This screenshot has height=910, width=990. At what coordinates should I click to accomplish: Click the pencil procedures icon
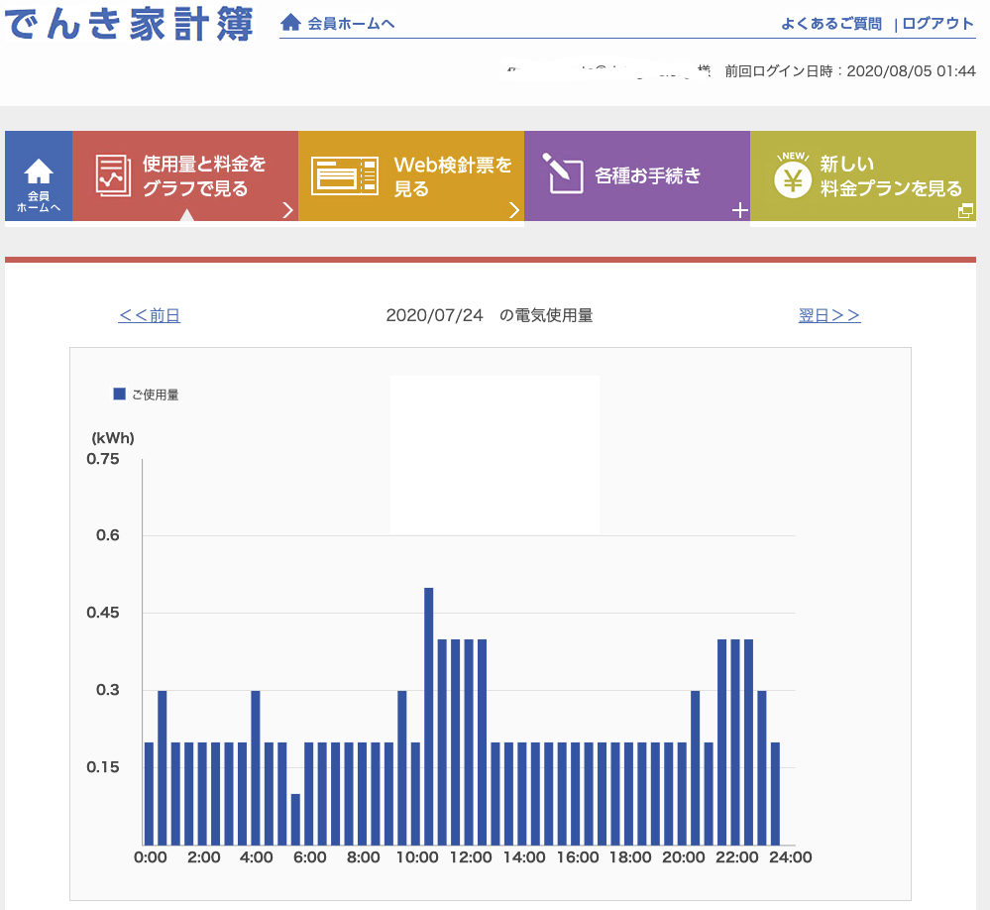click(562, 173)
